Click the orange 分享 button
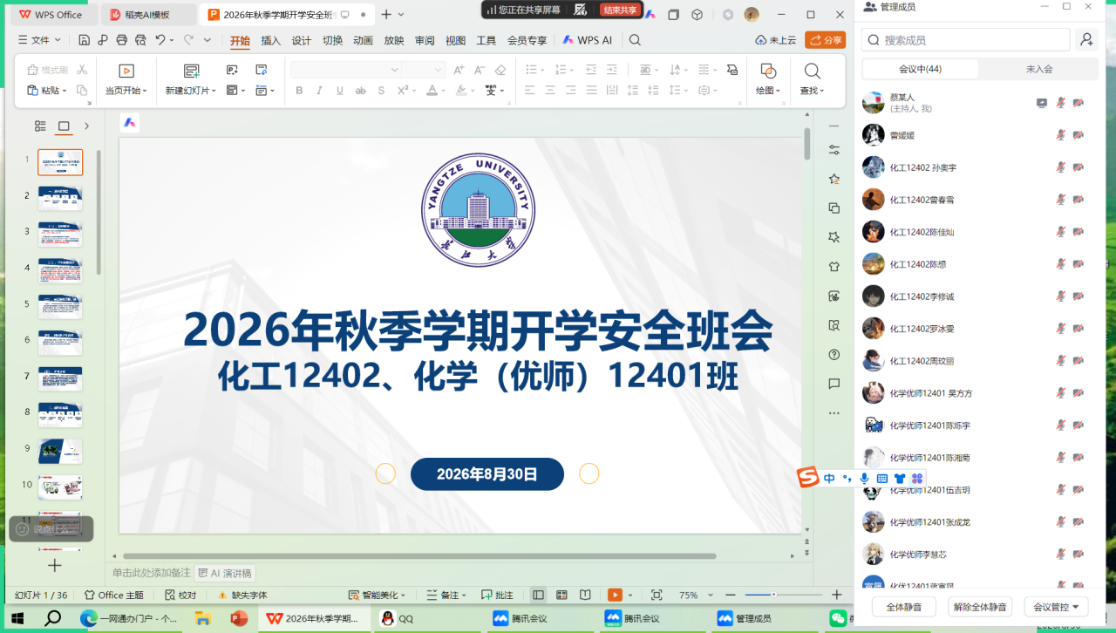1116x633 pixels. point(825,40)
